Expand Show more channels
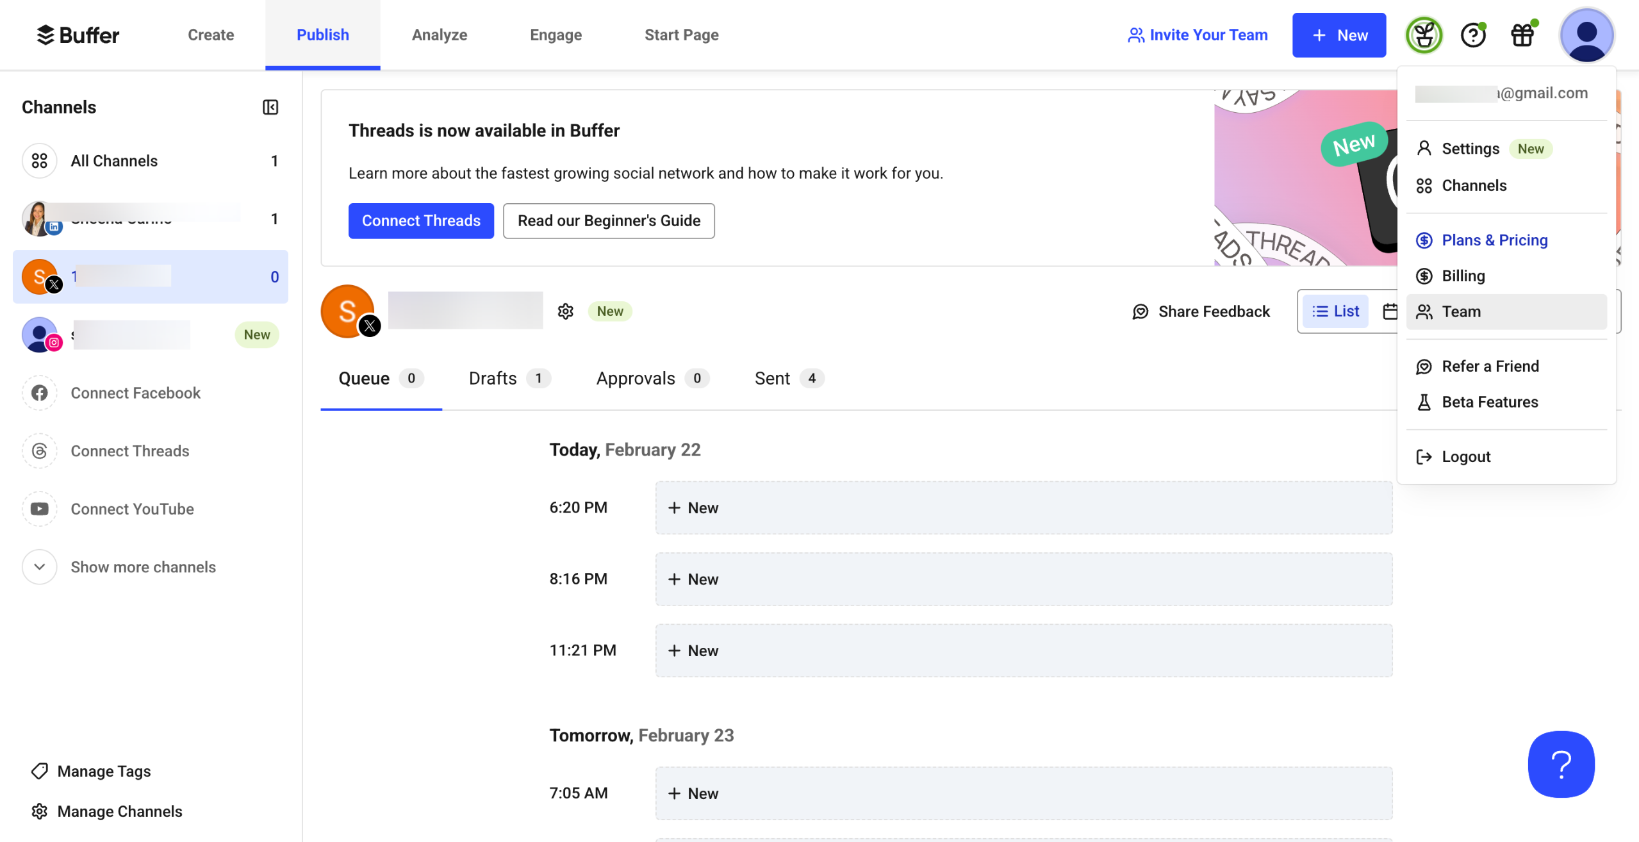The height and width of the screenshot is (842, 1639). pos(142,567)
